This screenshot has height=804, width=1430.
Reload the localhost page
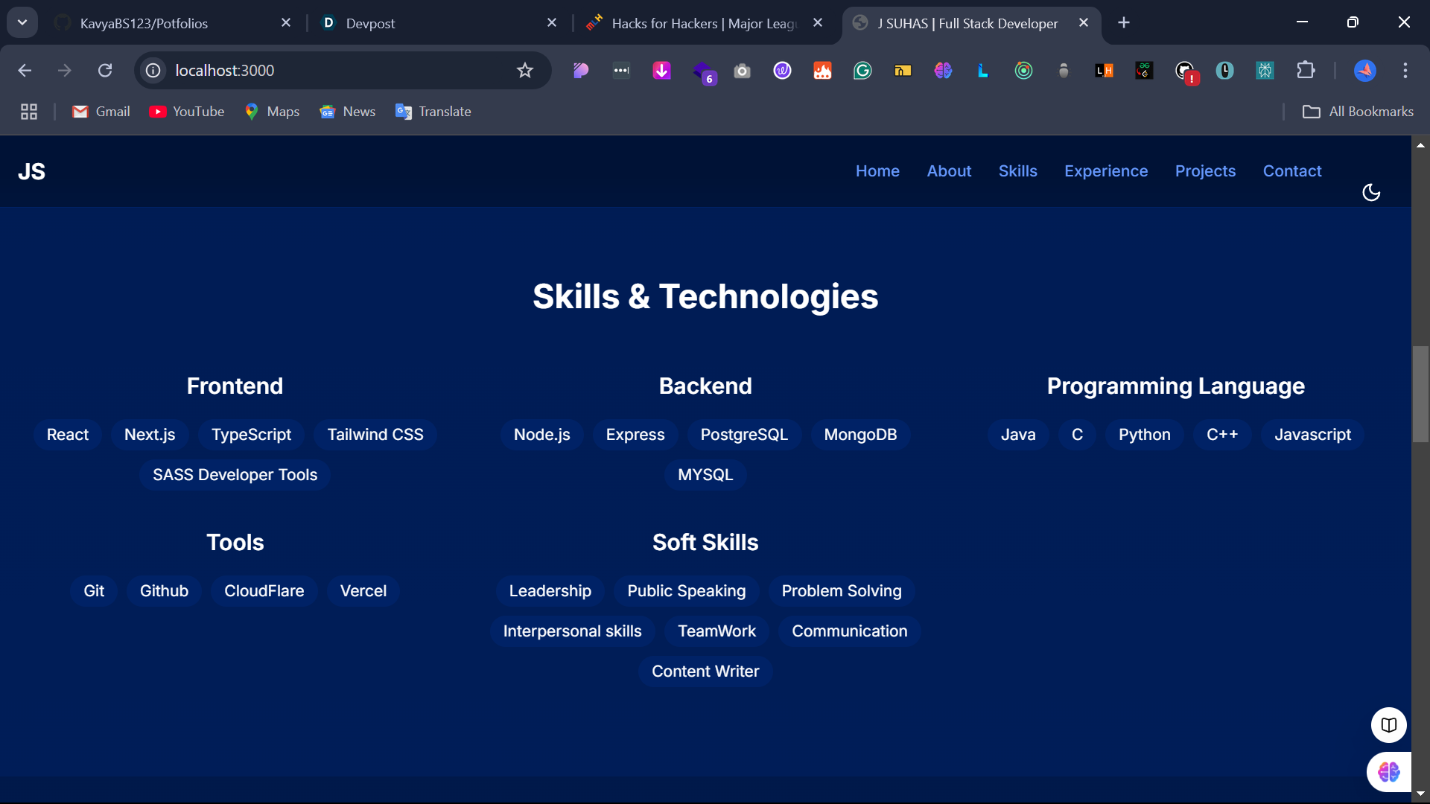point(105,71)
